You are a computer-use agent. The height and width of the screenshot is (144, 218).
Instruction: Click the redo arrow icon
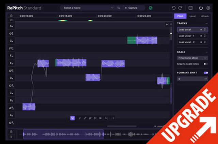click(x=180, y=8)
